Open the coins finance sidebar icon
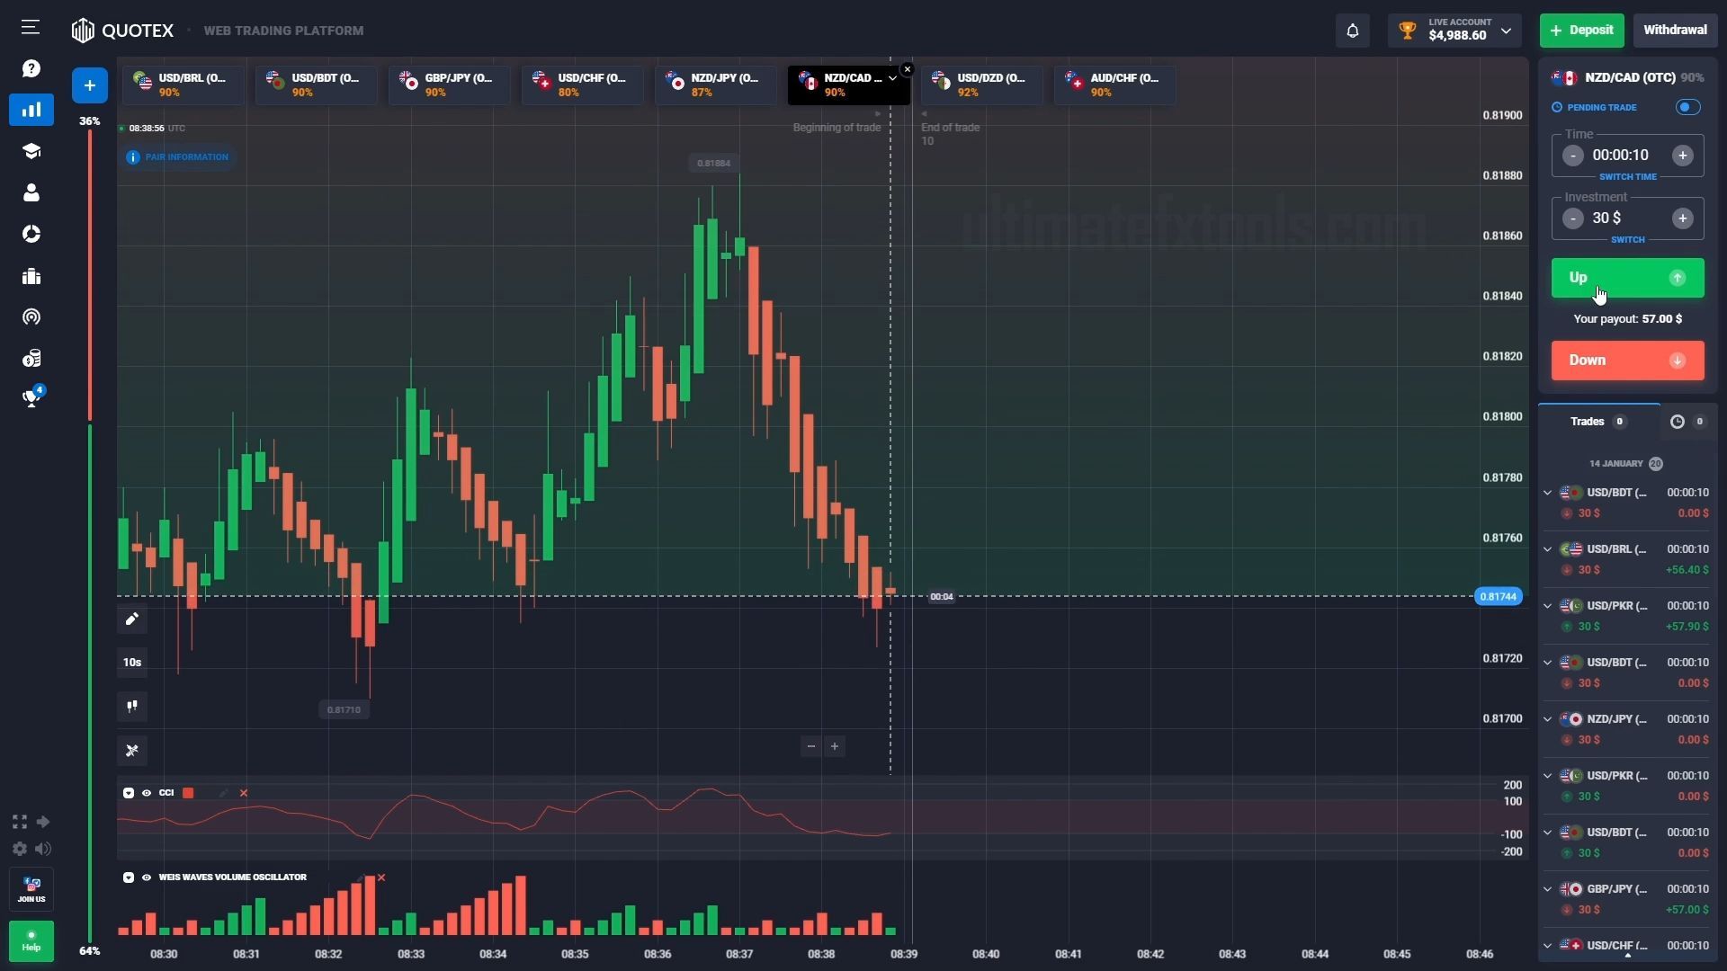This screenshot has width=1727, height=971. (x=31, y=359)
